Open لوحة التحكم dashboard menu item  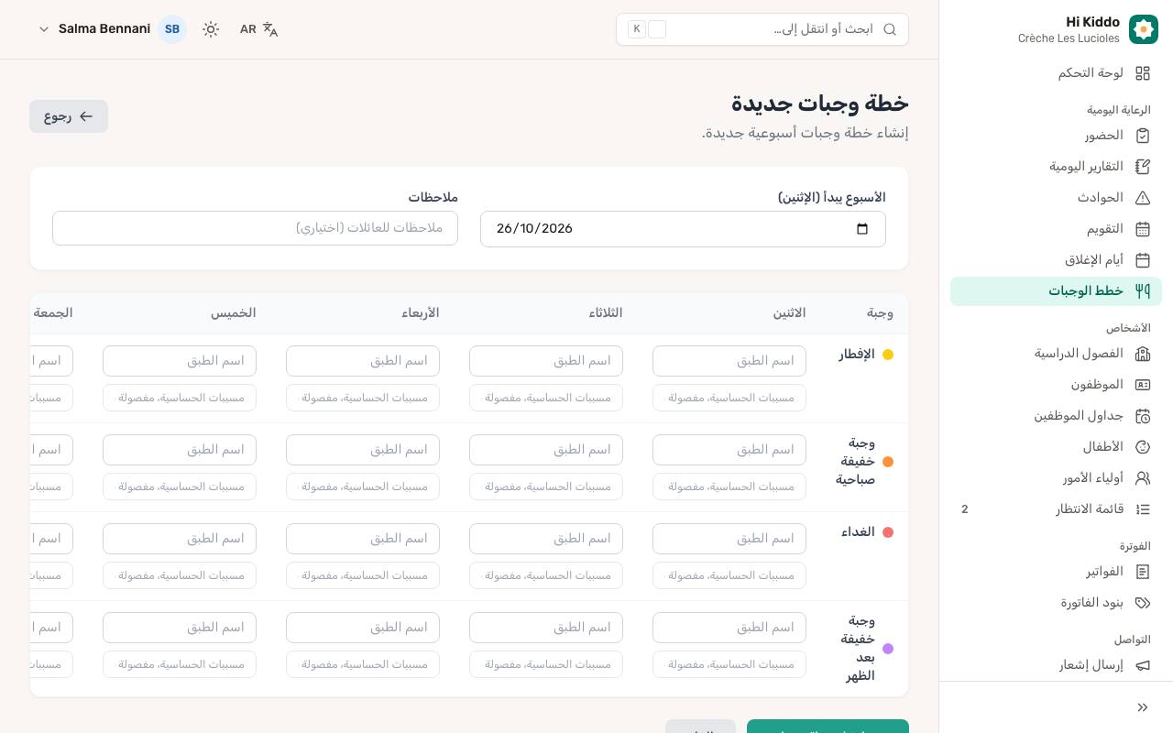point(1056,73)
